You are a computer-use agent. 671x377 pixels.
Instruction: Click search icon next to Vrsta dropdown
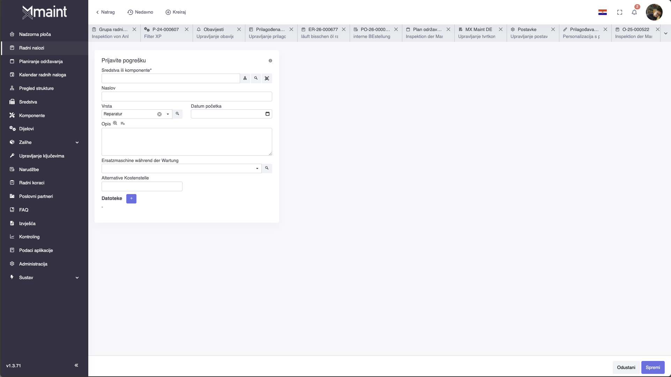point(177,114)
